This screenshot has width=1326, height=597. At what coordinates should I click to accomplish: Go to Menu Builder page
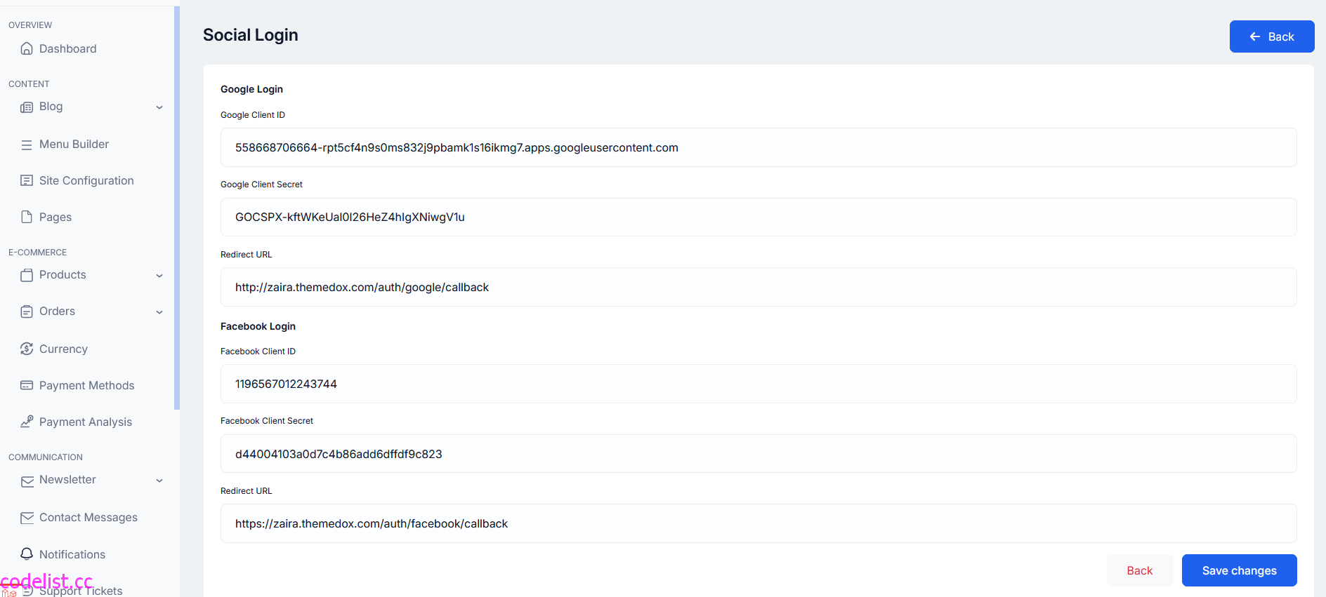point(74,144)
